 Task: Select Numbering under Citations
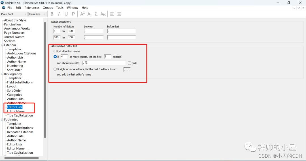[15, 66]
